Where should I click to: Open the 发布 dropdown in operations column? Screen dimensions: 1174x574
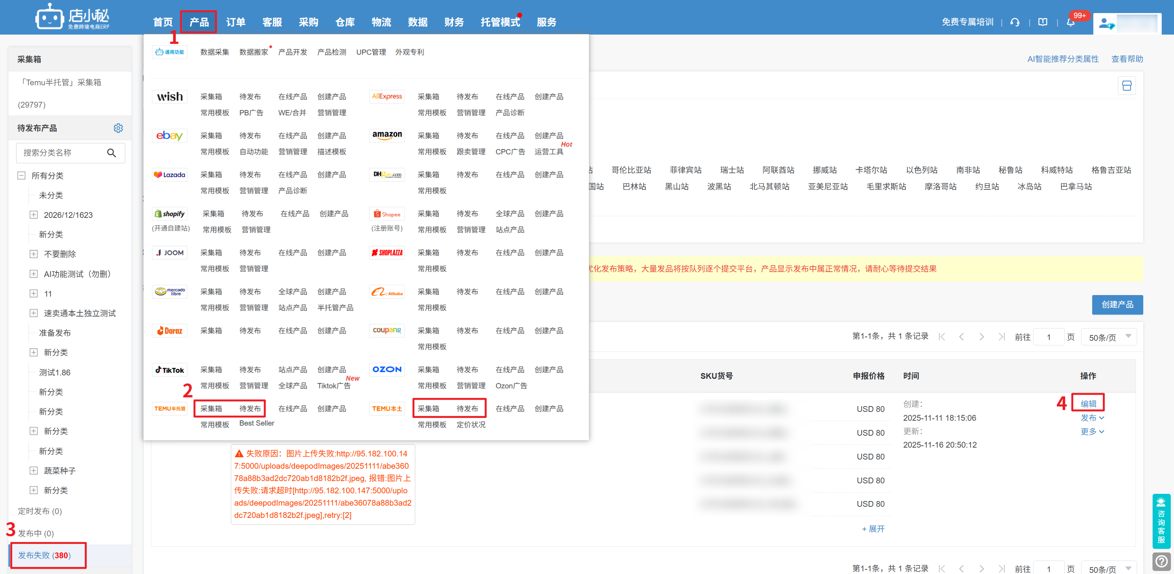[x=1092, y=418]
